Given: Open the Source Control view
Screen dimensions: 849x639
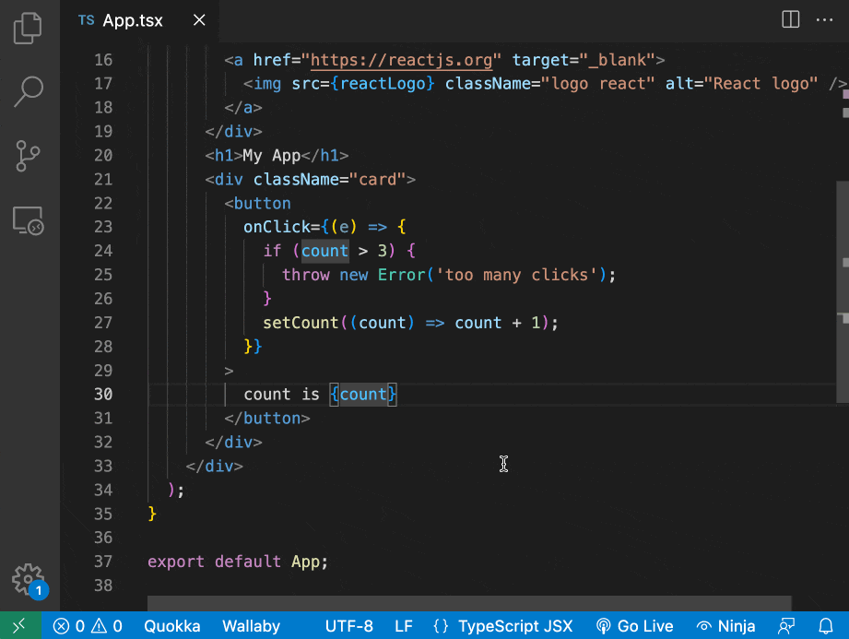Looking at the screenshot, I should [29, 156].
